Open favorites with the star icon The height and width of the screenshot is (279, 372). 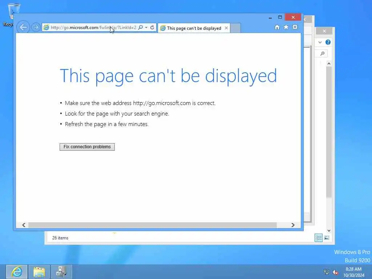[286, 27]
